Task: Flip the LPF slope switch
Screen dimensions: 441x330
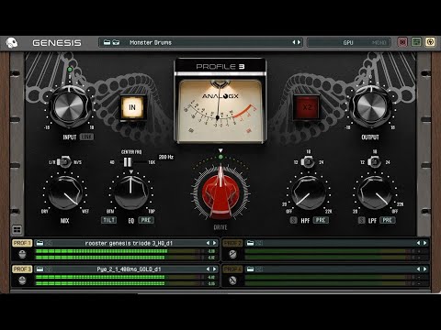Action: tap(375, 161)
